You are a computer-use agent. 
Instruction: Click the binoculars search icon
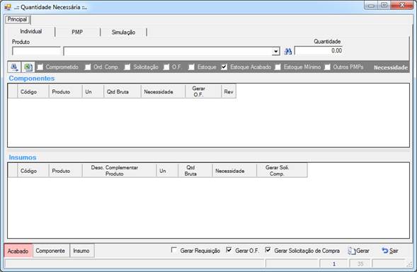pyautogui.click(x=287, y=51)
